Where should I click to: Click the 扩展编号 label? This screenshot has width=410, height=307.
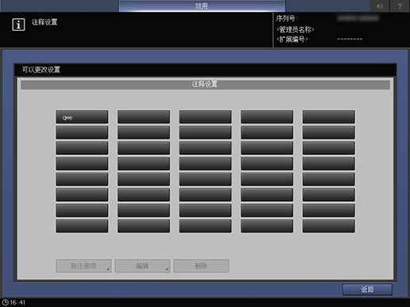pos(292,40)
